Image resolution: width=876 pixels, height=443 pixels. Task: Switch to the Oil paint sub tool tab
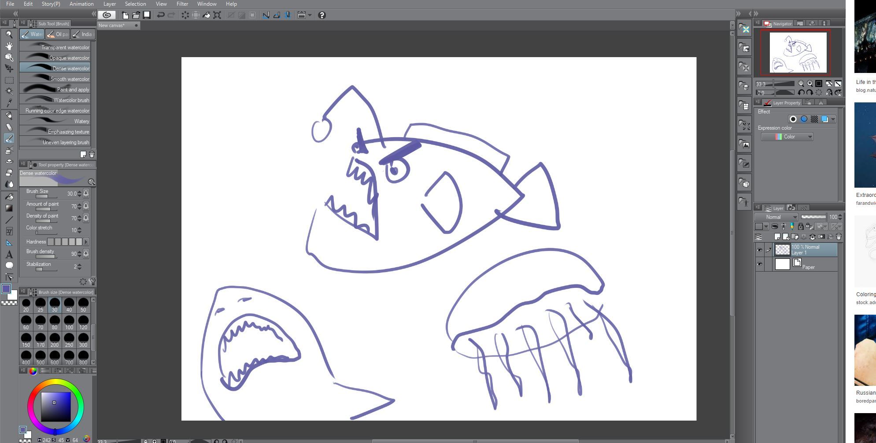click(57, 34)
